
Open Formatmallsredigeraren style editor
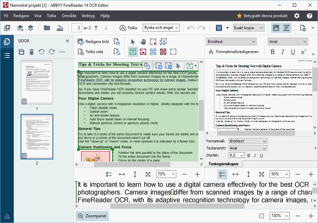point(233,52)
